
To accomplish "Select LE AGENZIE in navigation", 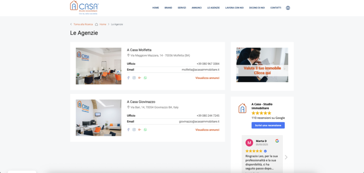I will [213, 8].
